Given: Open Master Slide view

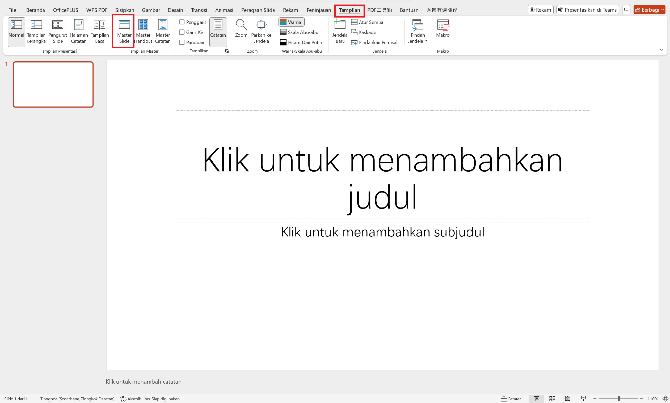Looking at the screenshot, I should pos(124,31).
